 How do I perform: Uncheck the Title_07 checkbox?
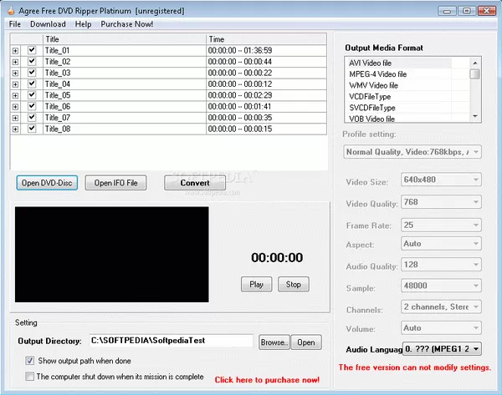pyautogui.click(x=32, y=118)
